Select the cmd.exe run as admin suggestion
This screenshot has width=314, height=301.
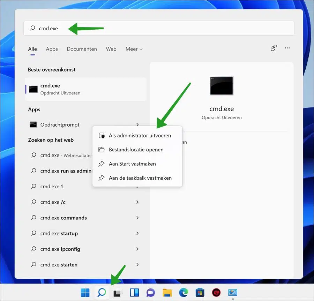[x=61, y=171]
